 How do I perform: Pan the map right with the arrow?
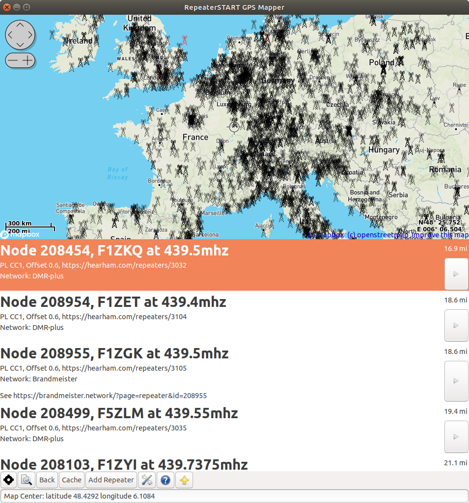click(29, 35)
